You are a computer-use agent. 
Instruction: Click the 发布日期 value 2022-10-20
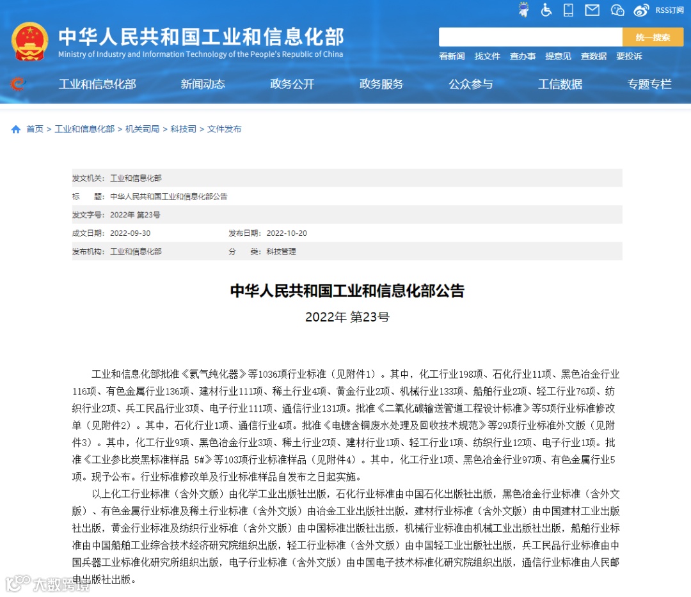(x=287, y=233)
